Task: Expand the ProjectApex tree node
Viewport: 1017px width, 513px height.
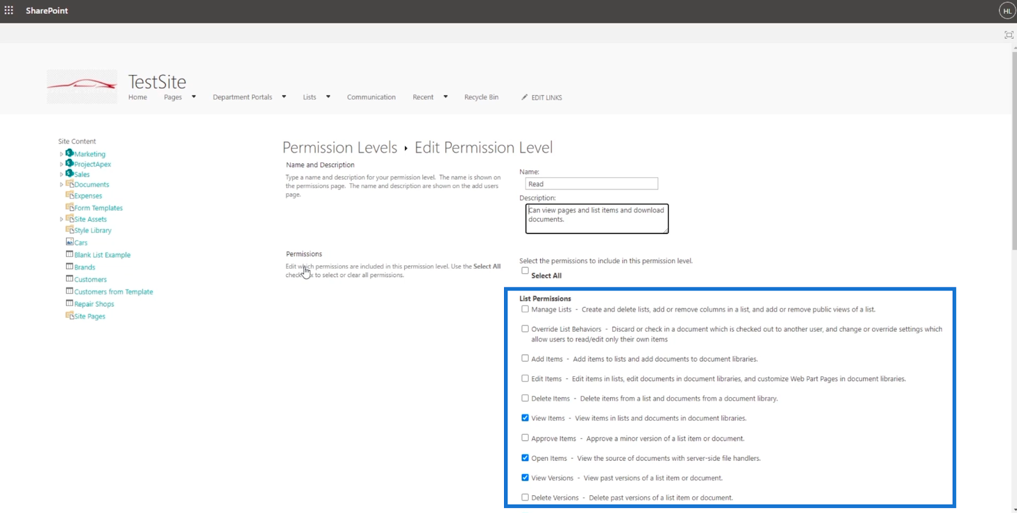Action: pyautogui.click(x=62, y=165)
